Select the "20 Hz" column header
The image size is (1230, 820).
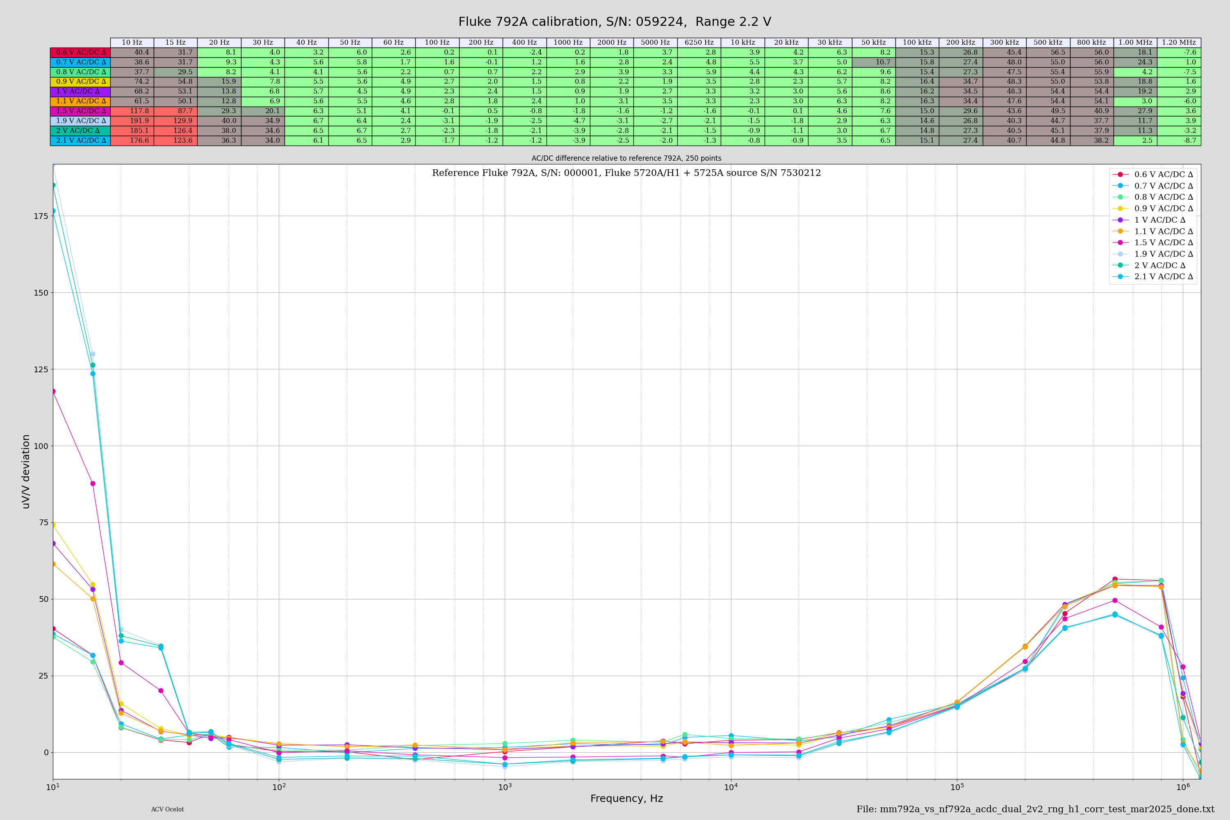tap(219, 42)
